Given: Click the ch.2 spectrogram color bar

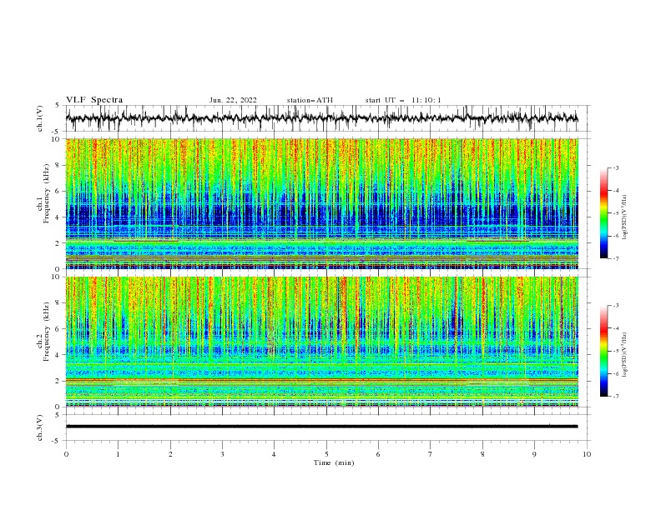Looking at the screenshot, I should click(x=604, y=351).
